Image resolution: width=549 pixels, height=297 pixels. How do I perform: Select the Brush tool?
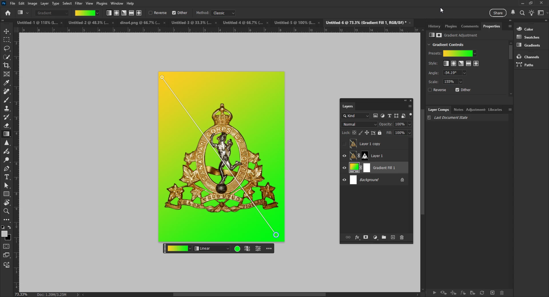(x=6, y=100)
